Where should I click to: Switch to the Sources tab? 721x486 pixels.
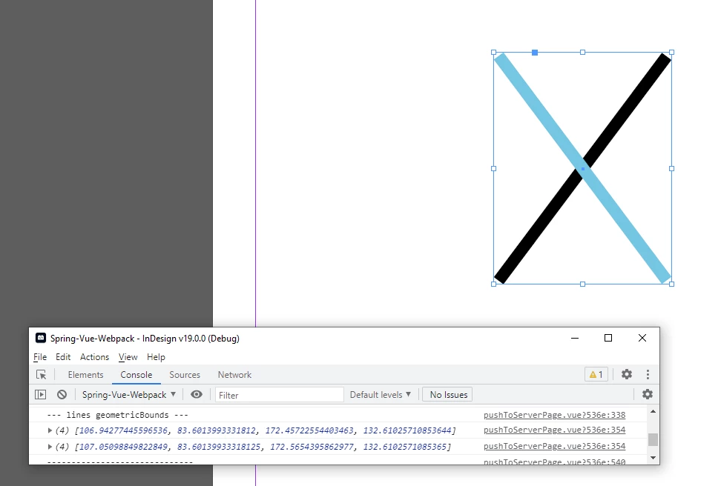point(185,375)
